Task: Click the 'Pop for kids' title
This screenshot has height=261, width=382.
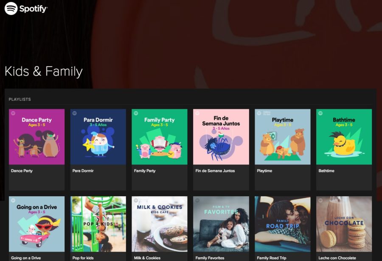Action: point(83,258)
